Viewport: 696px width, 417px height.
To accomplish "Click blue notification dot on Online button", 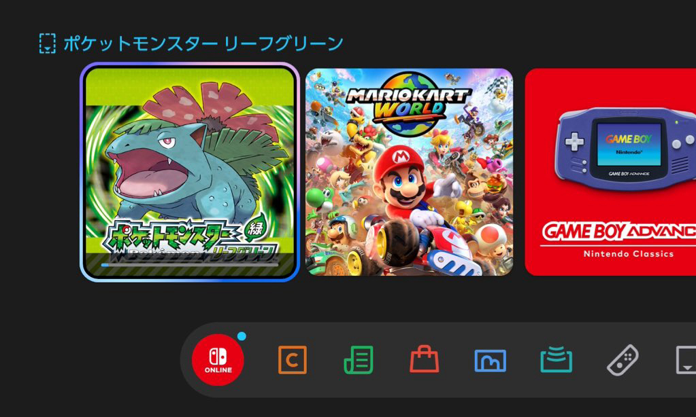I will pyautogui.click(x=242, y=336).
